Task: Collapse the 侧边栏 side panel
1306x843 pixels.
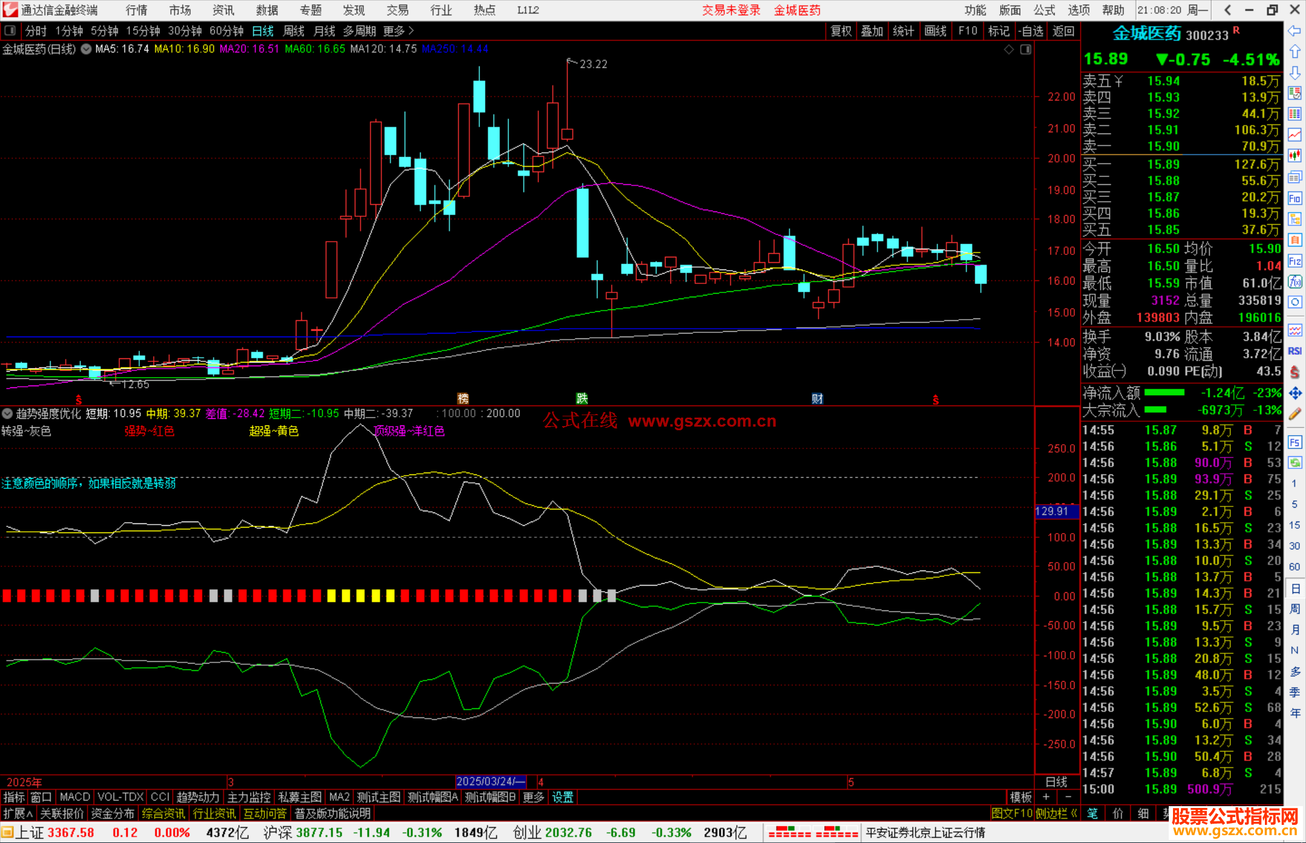Action: tap(1056, 814)
